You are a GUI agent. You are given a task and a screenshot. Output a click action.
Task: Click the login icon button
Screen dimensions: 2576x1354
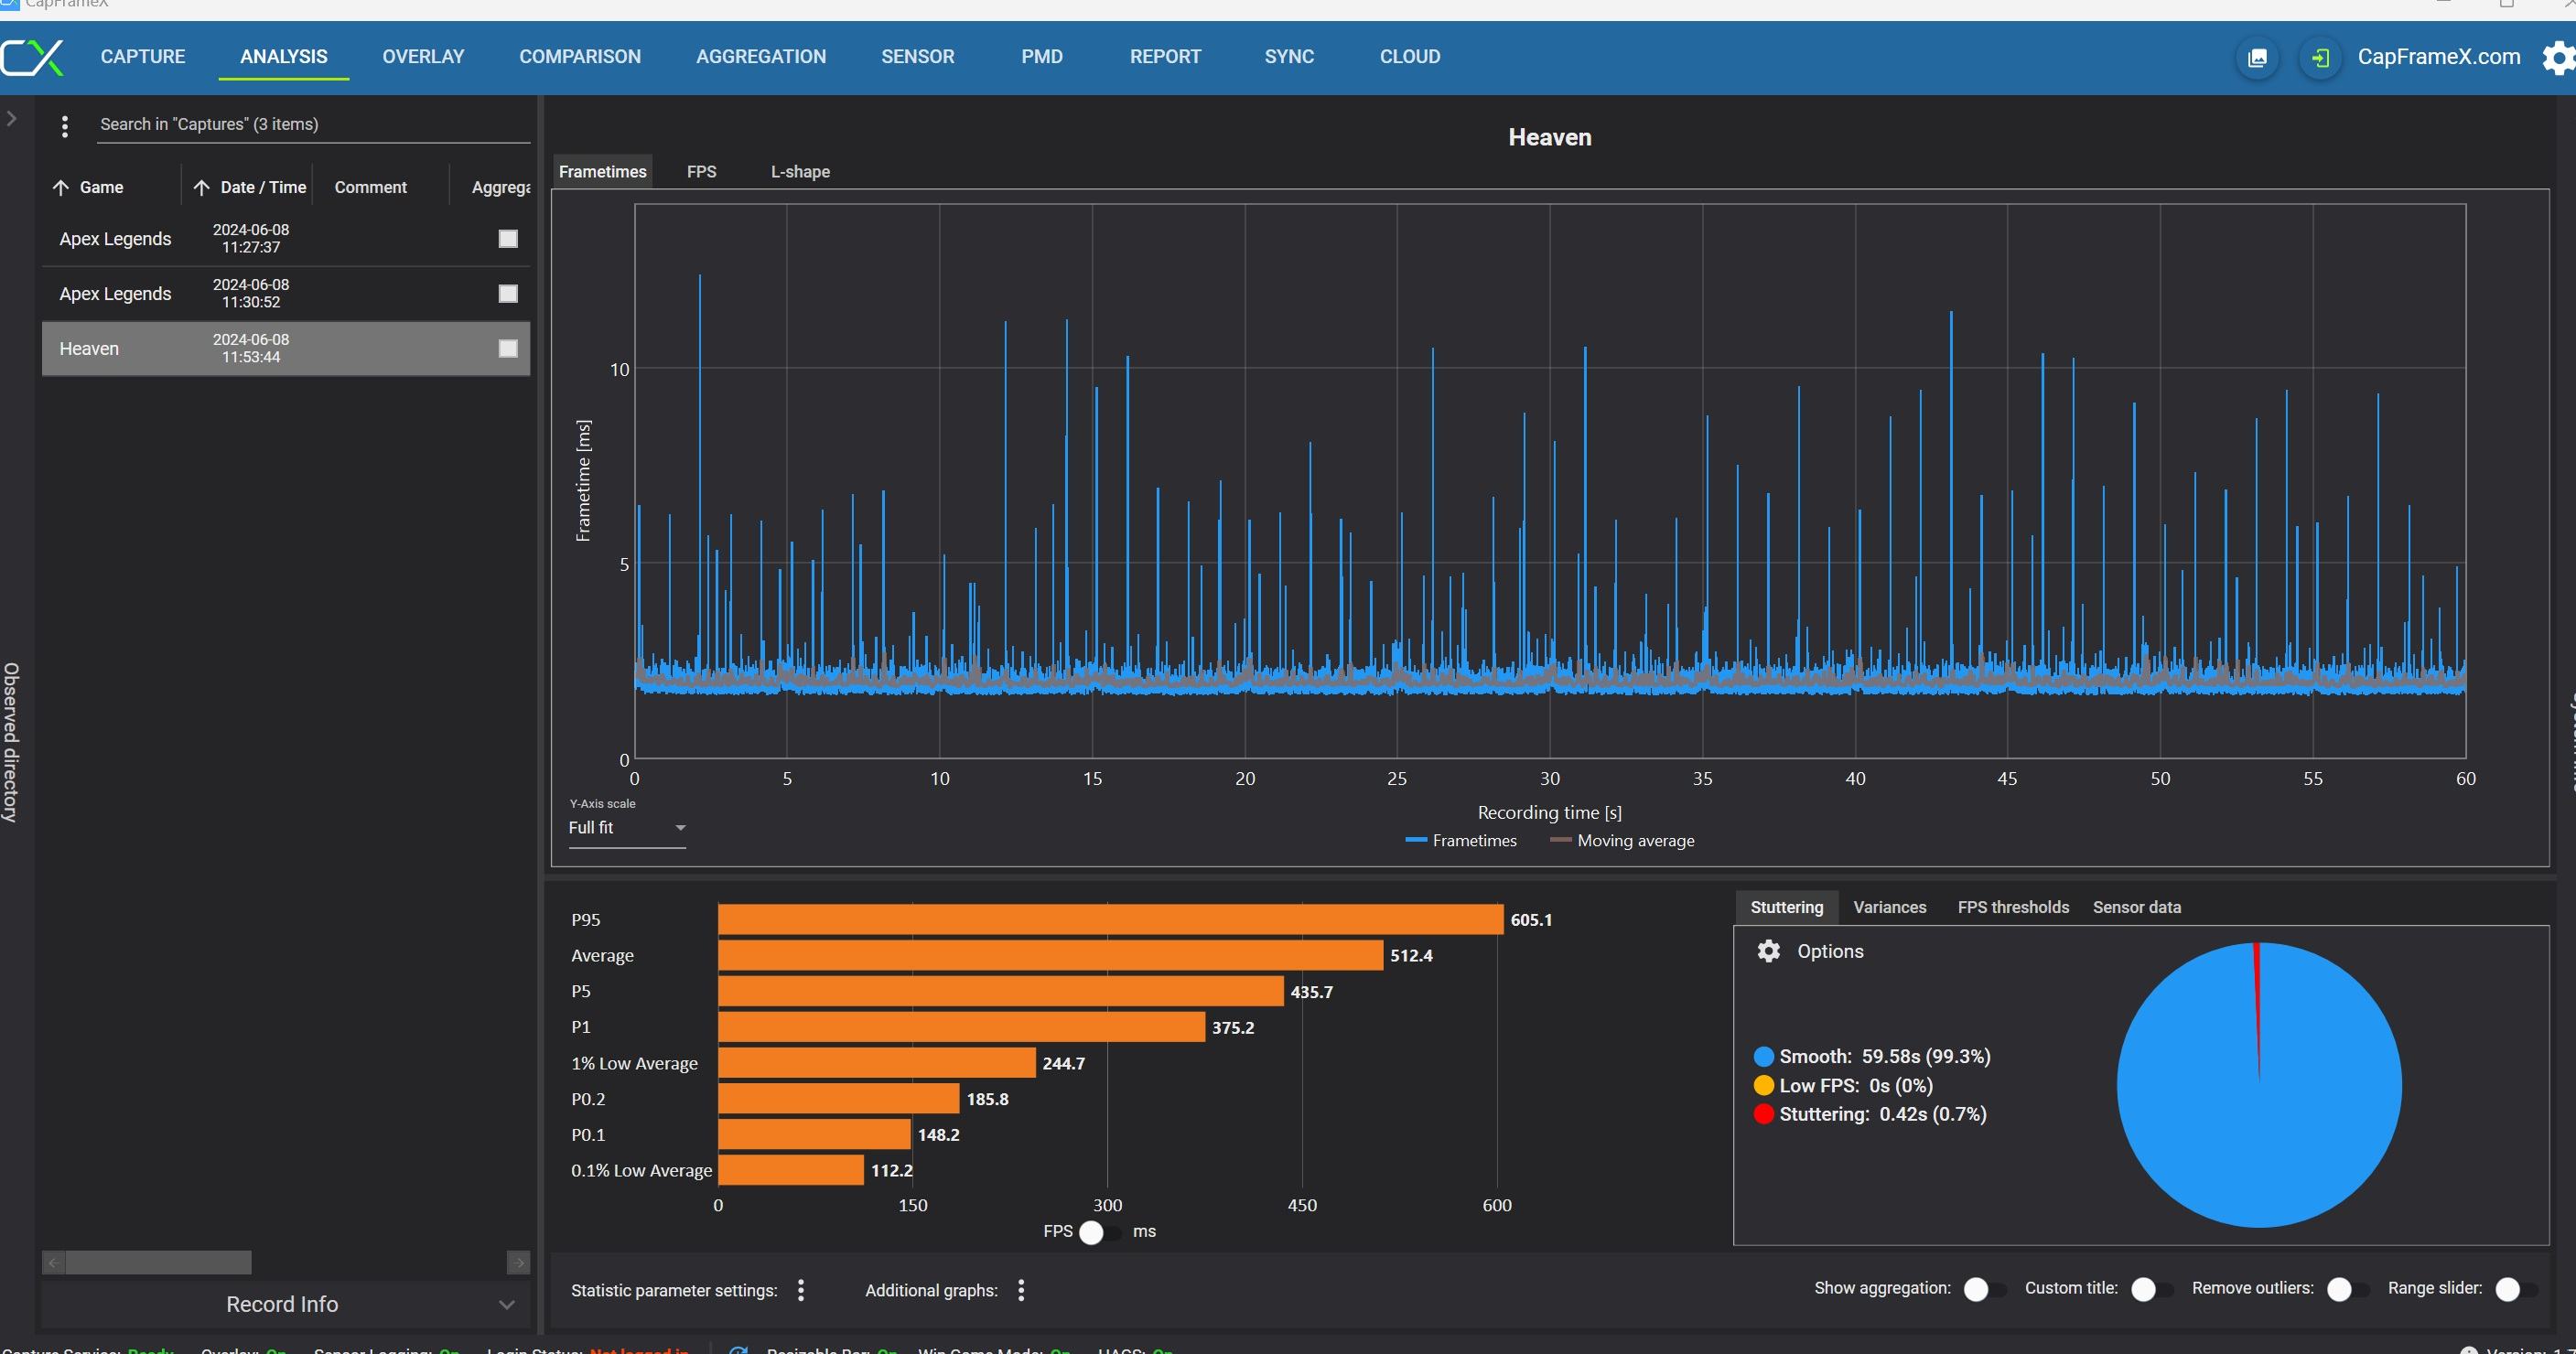(x=2320, y=58)
